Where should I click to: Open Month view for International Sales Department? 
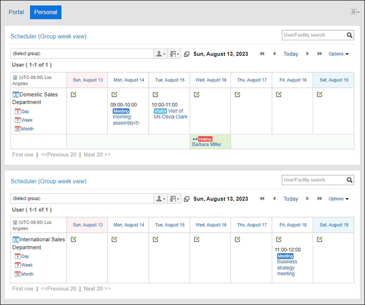point(24,274)
